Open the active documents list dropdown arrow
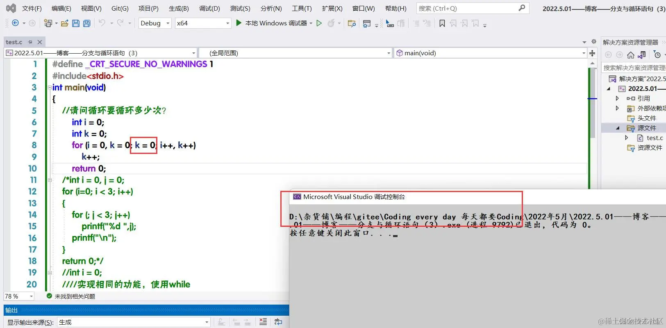666x328 pixels. tap(584, 42)
